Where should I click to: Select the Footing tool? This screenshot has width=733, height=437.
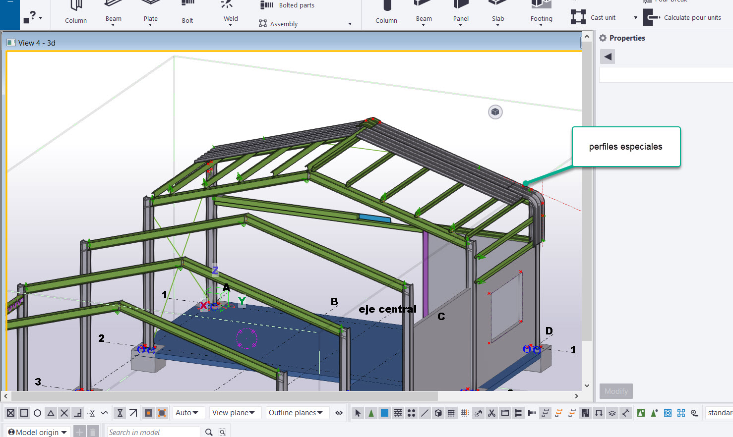541,12
